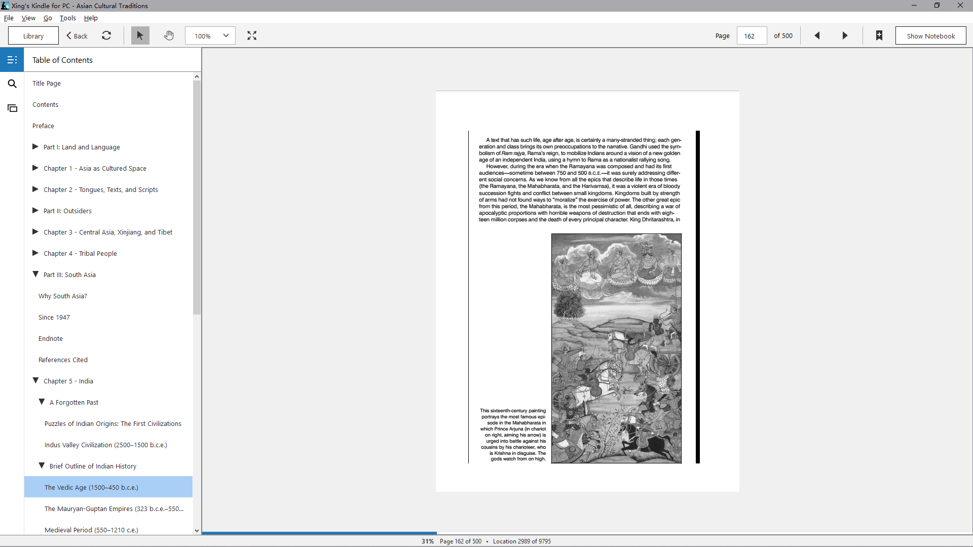Open the zoom level dropdown
The width and height of the screenshot is (973, 547).
pyautogui.click(x=210, y=35)
